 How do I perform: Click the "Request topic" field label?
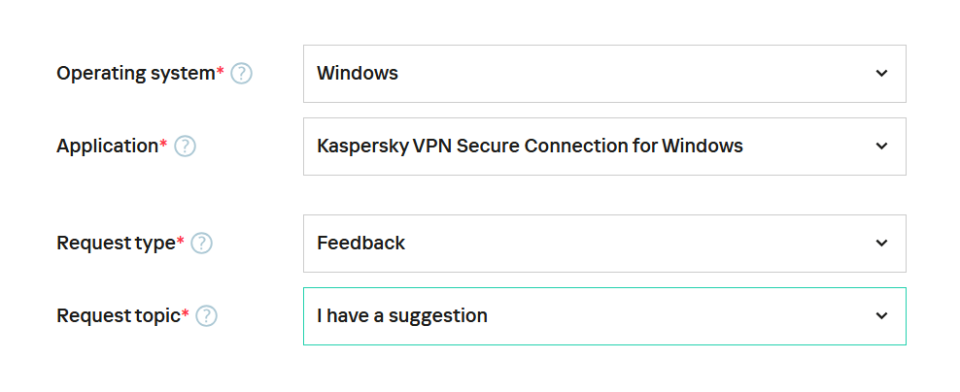[x=119, y=316]
